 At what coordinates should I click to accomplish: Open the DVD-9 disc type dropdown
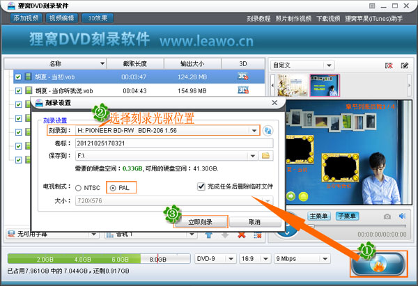(x=231, y=259)
